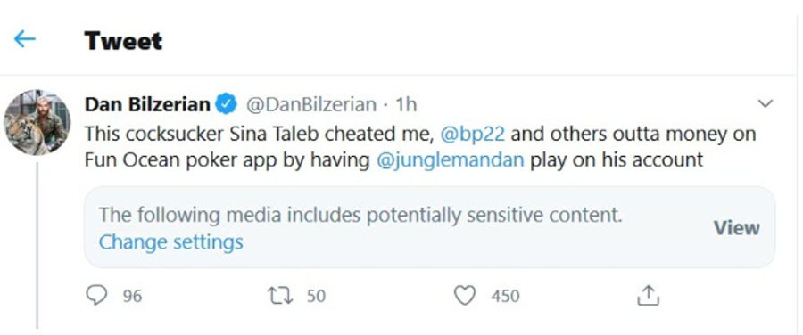Open the Dan Bilzerian display name
The width and height of the screenshot is (803, 335).
[x=147, y=105]
